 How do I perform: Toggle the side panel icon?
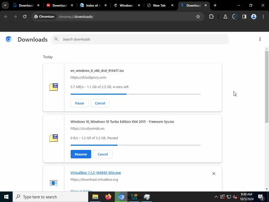[x=244, y=17]
